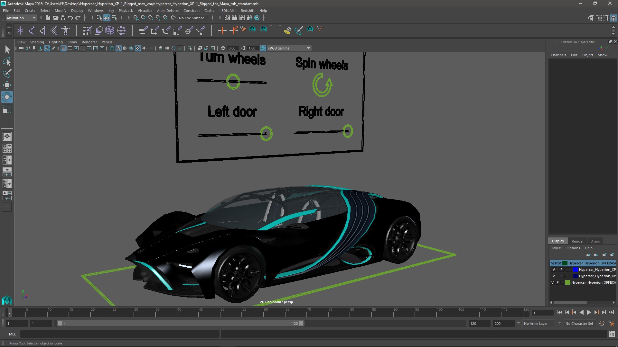Select the Rotate tool in toolbox
The height and width of the screenshot is (347, 618).
pyautogui.click(x=7, y=97)
